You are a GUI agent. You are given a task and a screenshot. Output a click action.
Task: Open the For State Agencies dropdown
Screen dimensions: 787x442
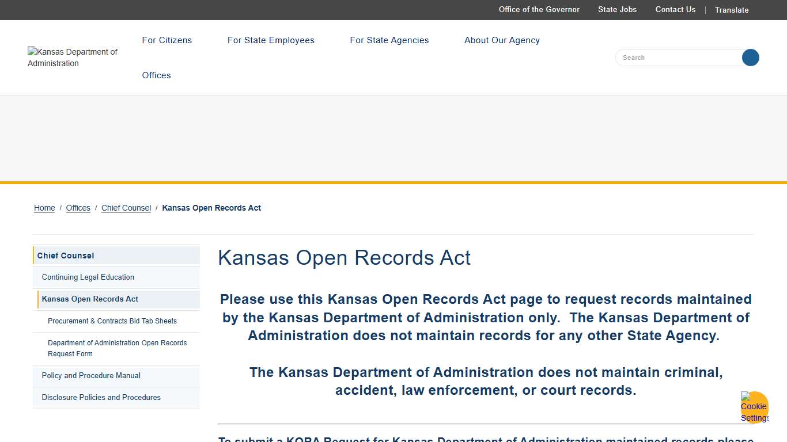pos(389,40)
